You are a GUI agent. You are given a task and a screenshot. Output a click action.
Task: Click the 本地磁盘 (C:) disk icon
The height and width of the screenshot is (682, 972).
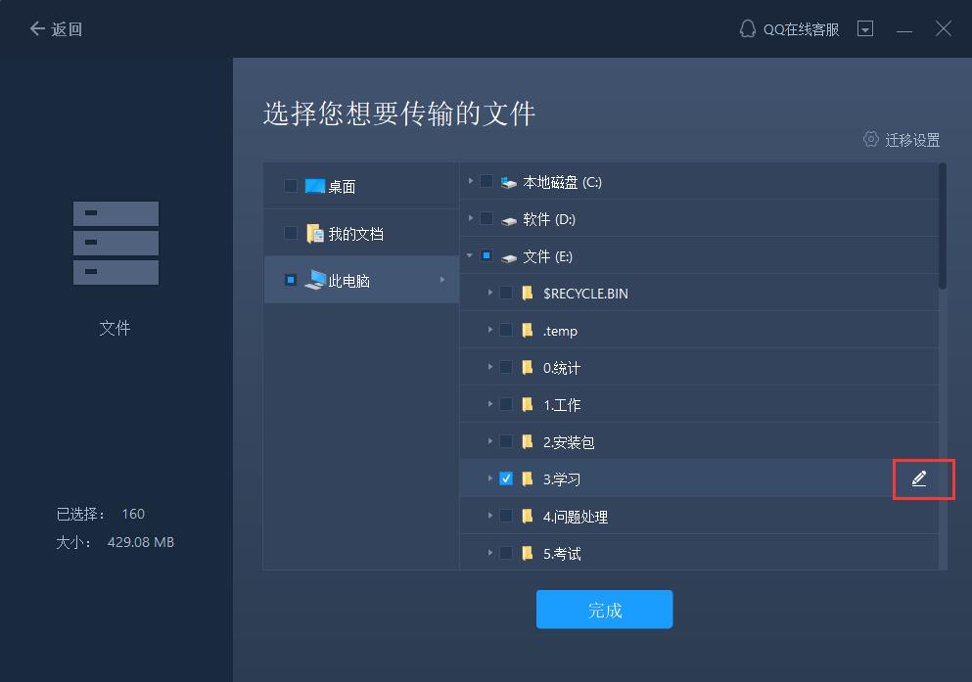507,181
